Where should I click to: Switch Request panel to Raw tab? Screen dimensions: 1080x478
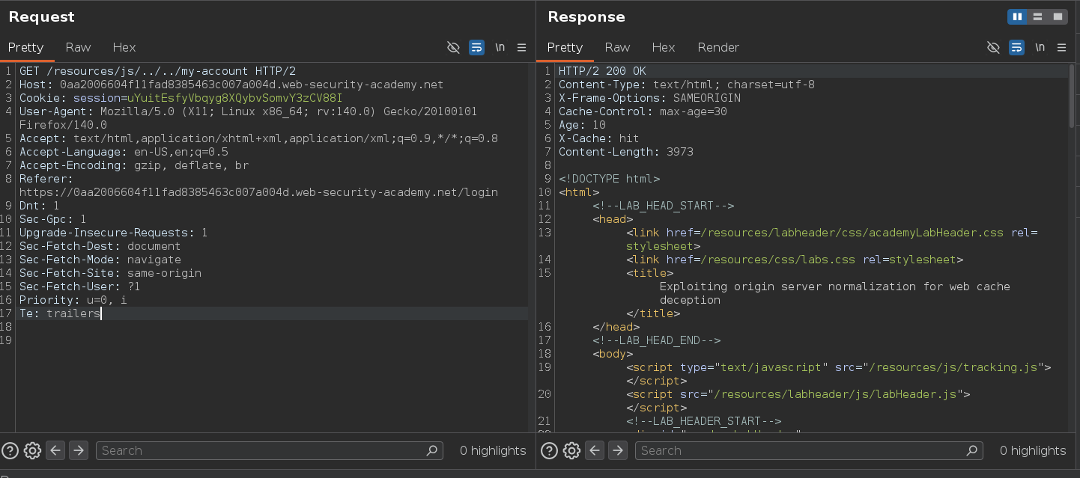coord(78,47)
